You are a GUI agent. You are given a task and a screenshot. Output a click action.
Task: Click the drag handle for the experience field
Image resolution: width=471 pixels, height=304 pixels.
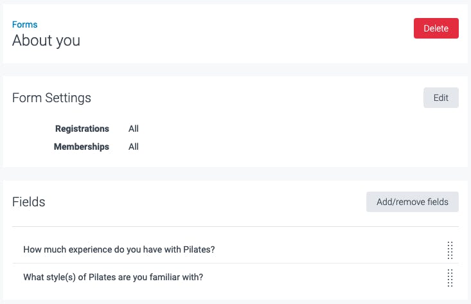click(x=450, y=250)
